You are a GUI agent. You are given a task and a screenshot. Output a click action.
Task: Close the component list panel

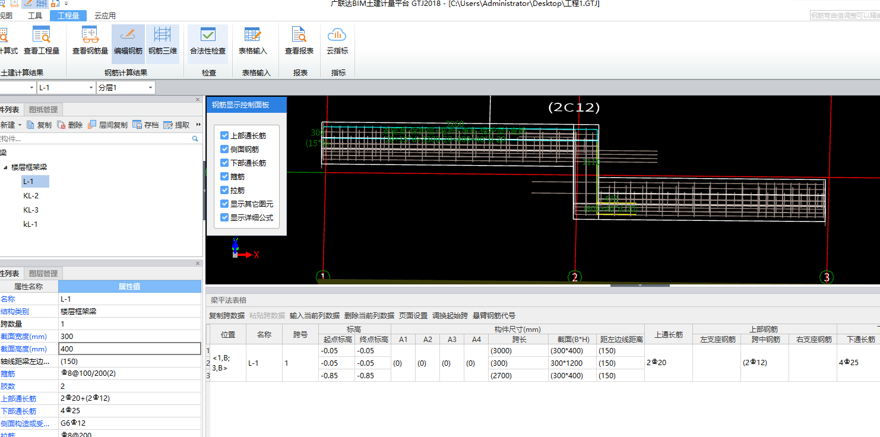click(198, 100)
